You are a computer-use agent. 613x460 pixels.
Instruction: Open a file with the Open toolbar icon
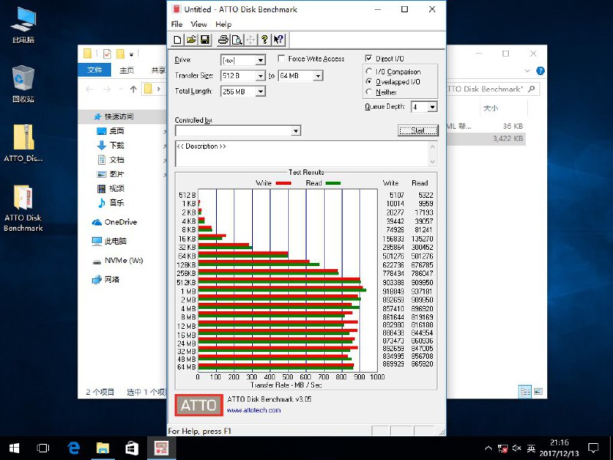click(x=191, y=40)
